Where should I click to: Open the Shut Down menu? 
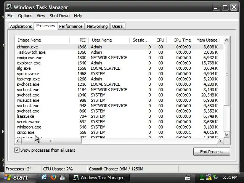pyautogui.click(x=59, y=16)
